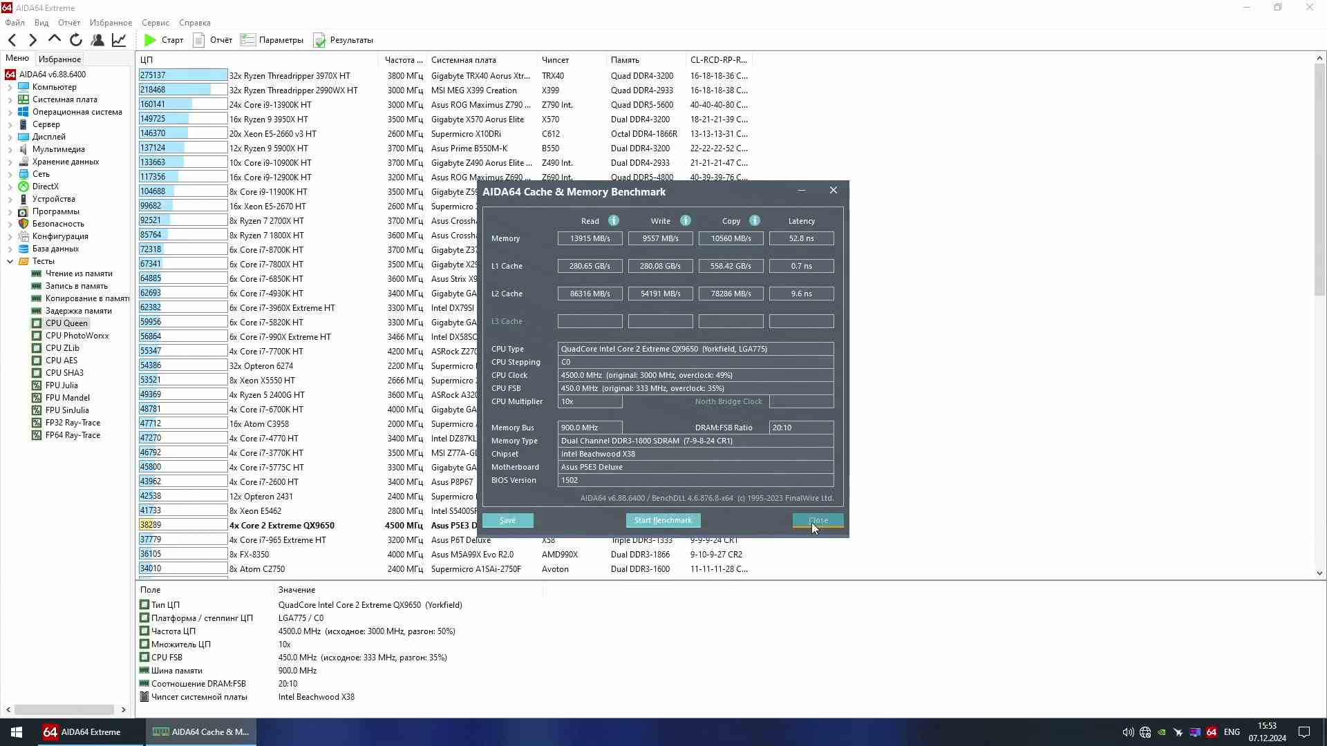The width and height of the screenshot is (1327, 746).
Task: Switch to the Избранное tab
Action: coord(59,59)
